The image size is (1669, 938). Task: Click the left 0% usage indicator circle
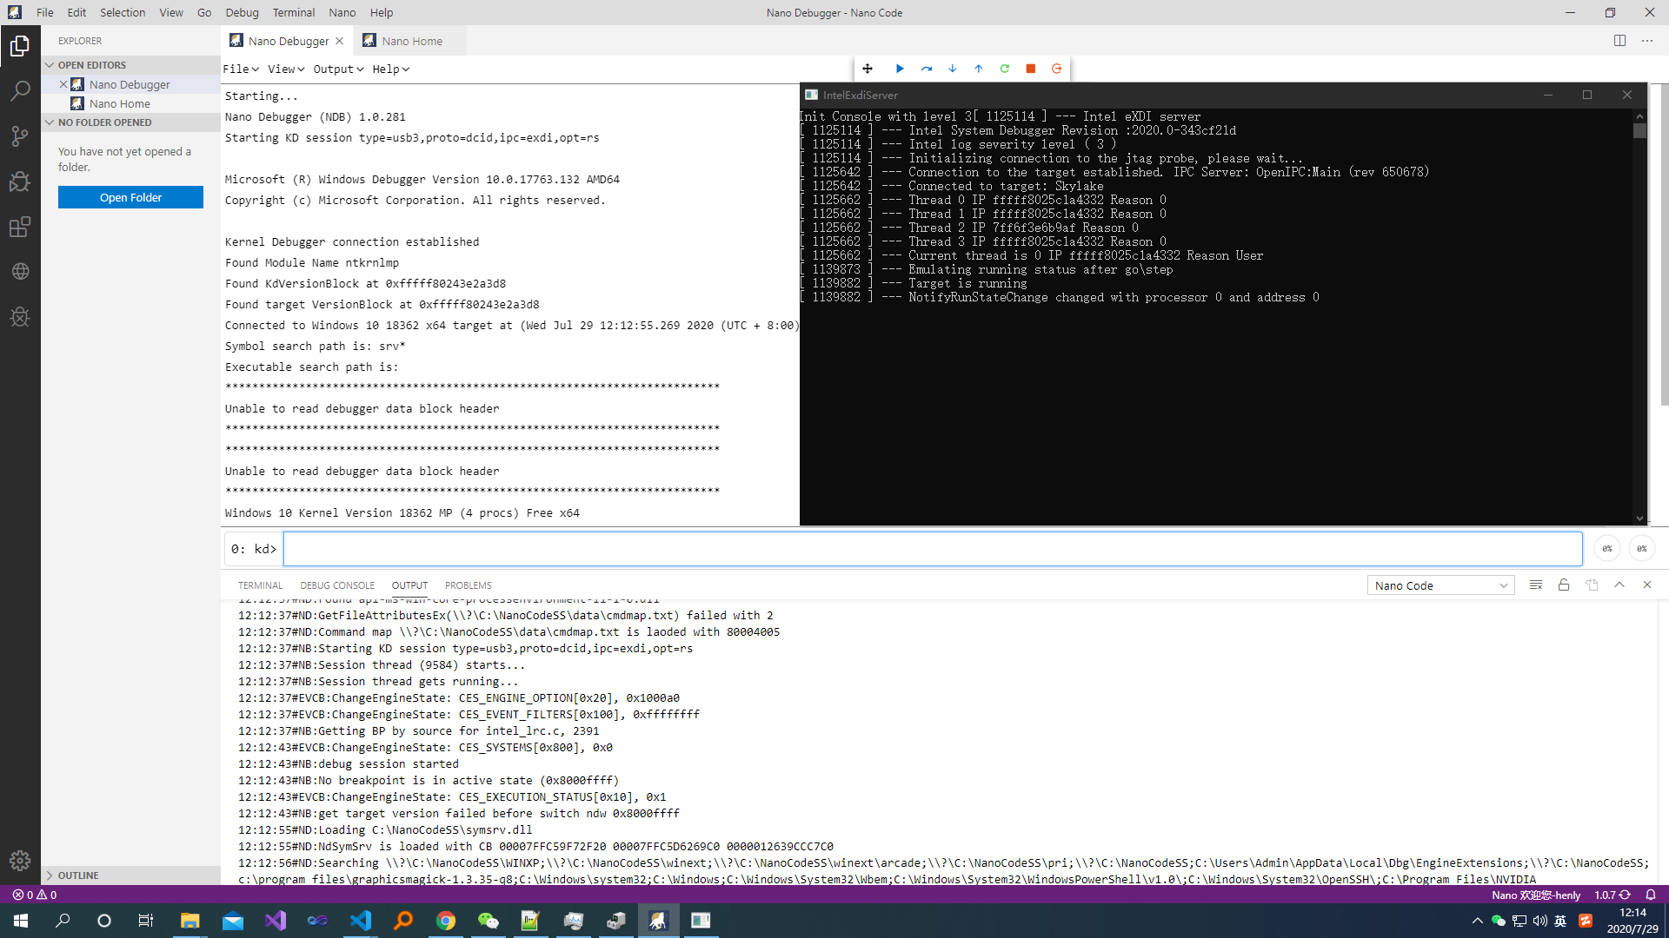[1606, 548]
